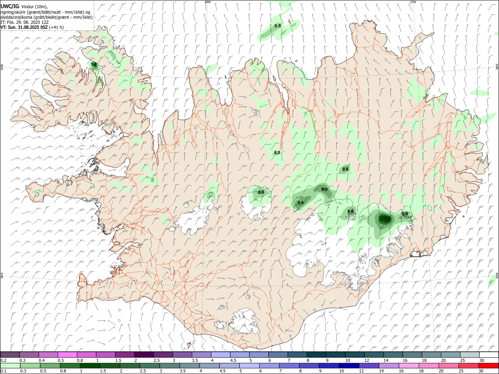Click the 20W longitude label
This screenshot has width=499, height=374.
point(207,2)
